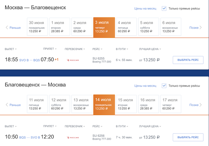Click the Rossiya airline logo for flight SU 6255

click(73, 60)
